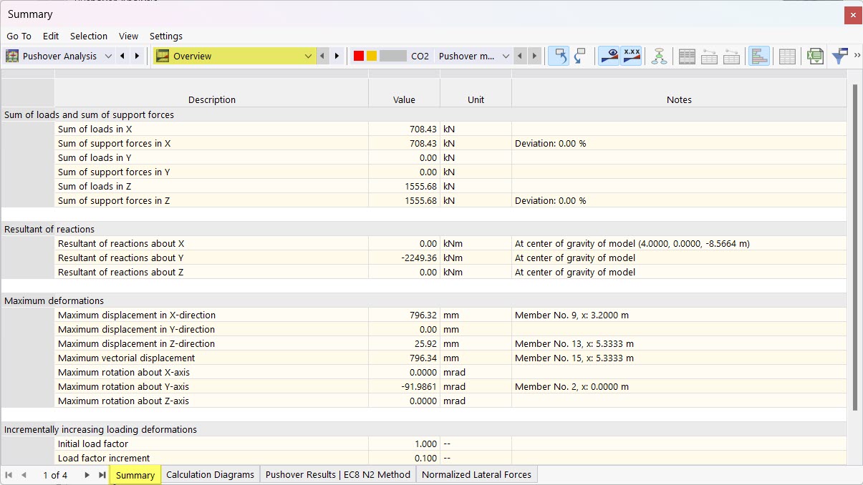The image size is (863, 485).
Task: Switch to the Calculation Diagrams tab
Action: [211, 474]
